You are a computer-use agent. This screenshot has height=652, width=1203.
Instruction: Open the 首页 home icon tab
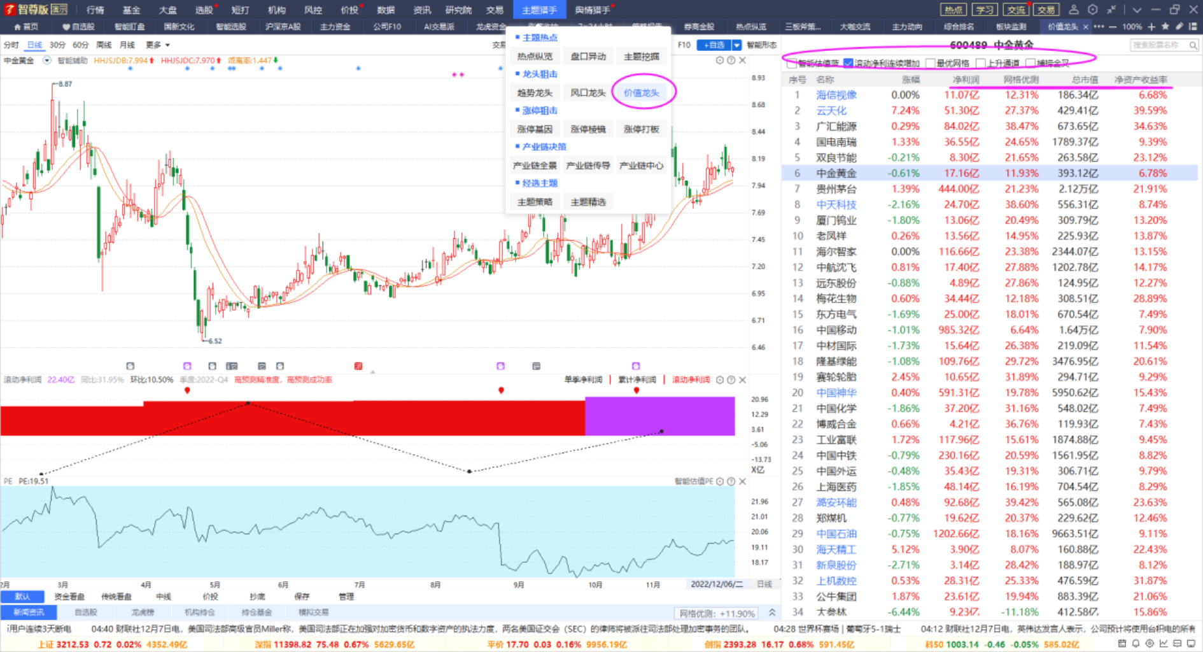(25, 27)
